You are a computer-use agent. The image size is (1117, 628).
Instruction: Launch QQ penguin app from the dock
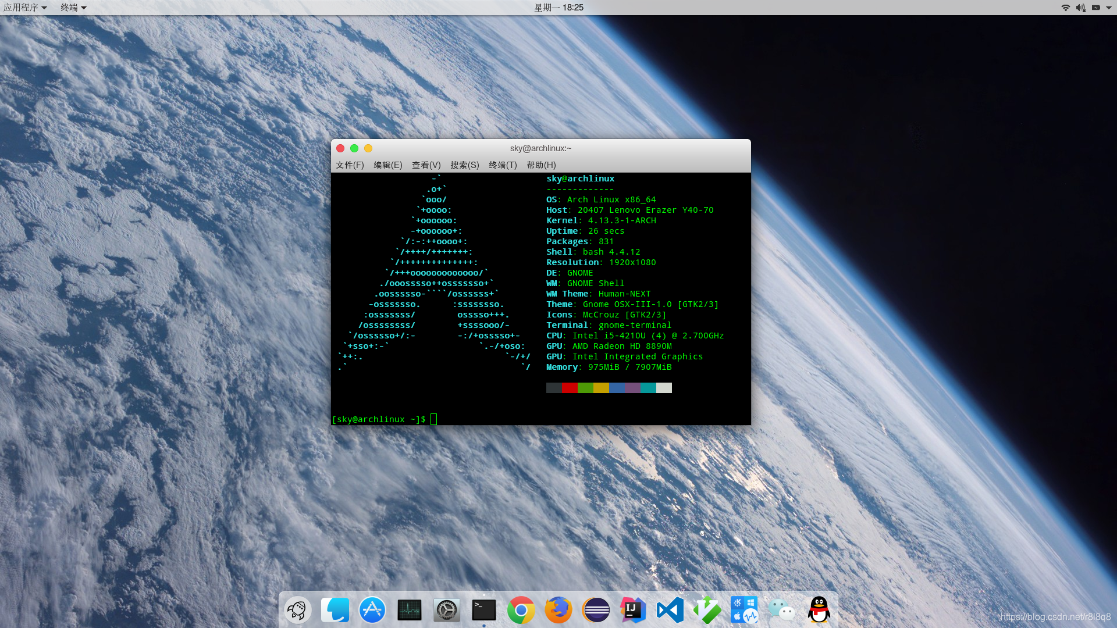coord(819,610)
